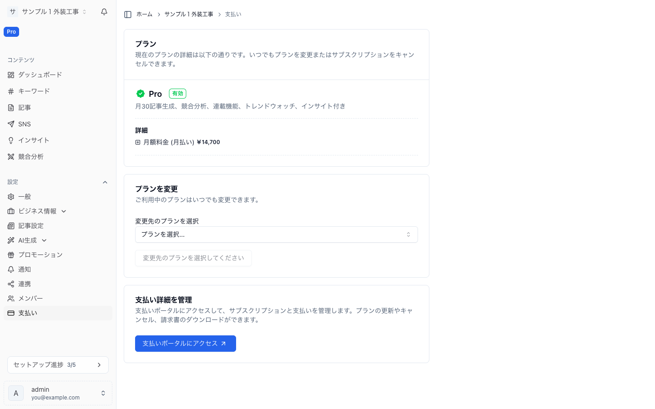
Task: Click 支払い詳細を管理 heading
Action: point(163,300)
